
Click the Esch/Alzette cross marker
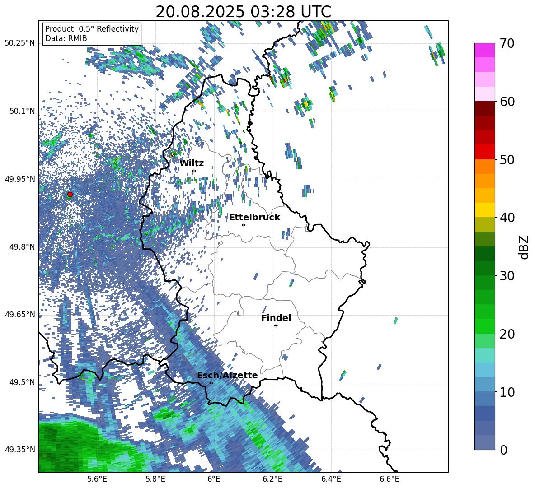point(211,383)
